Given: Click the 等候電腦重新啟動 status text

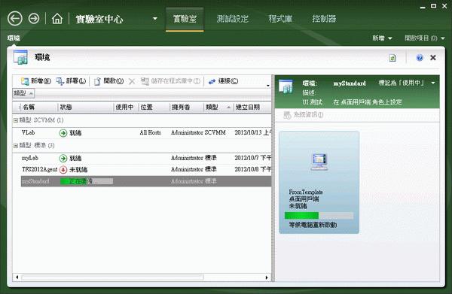Looking at the screenshot, I should (313, 225).
